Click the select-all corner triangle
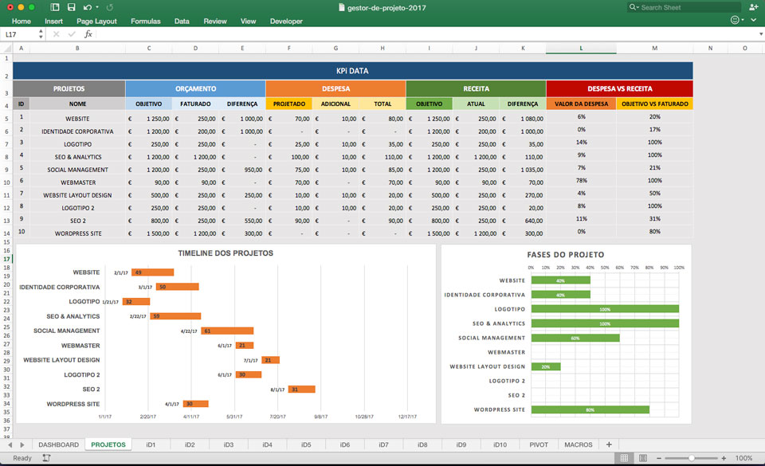This screenshot has height=466, width=765. coord(7,49)
